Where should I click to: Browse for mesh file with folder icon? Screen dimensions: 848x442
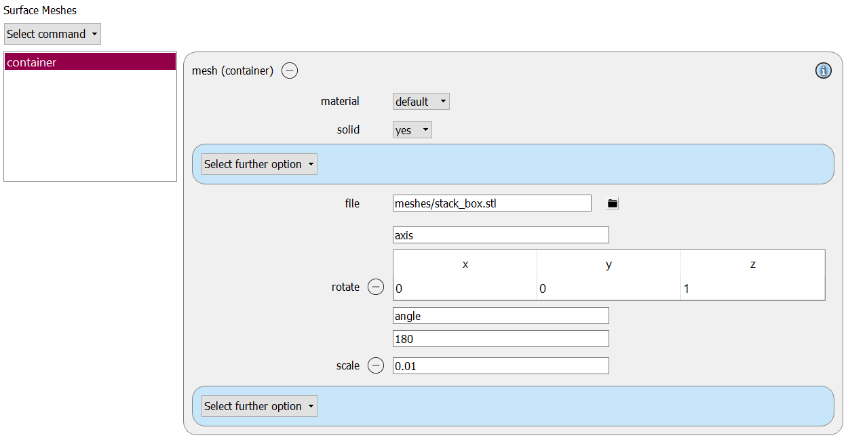point(613,203)
